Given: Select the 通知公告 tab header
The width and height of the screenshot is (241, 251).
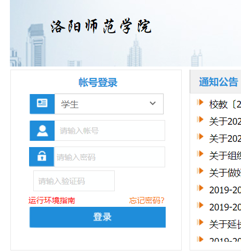Looking at the screenshot, I should tap(219, 82).
